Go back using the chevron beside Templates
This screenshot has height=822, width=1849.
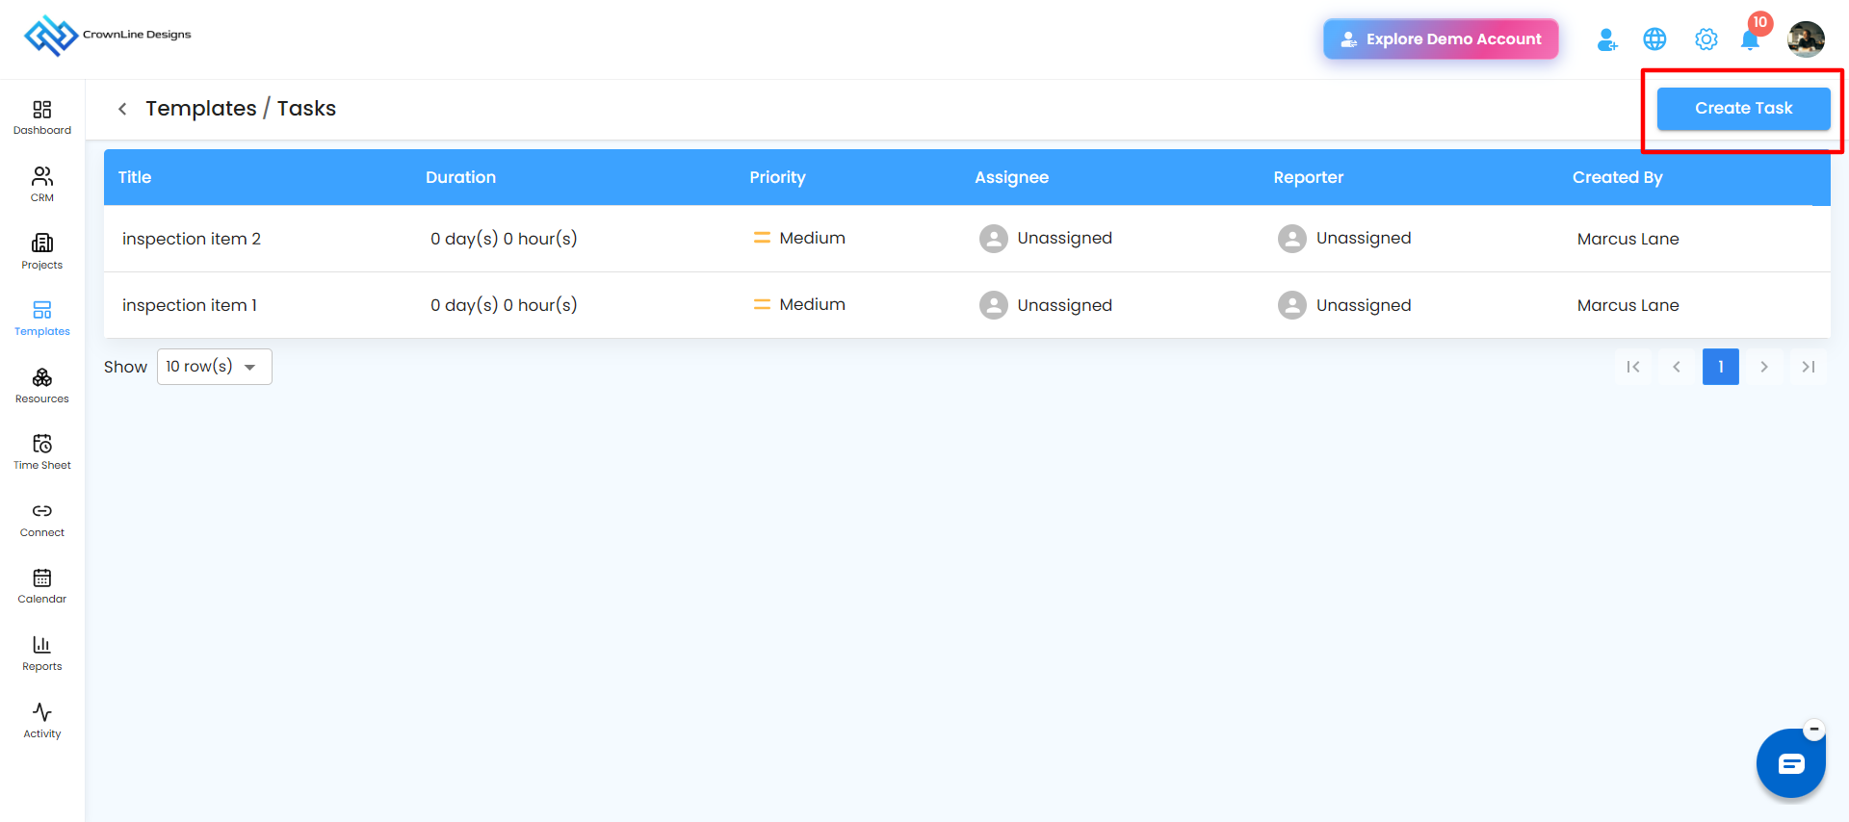(122, 109)
